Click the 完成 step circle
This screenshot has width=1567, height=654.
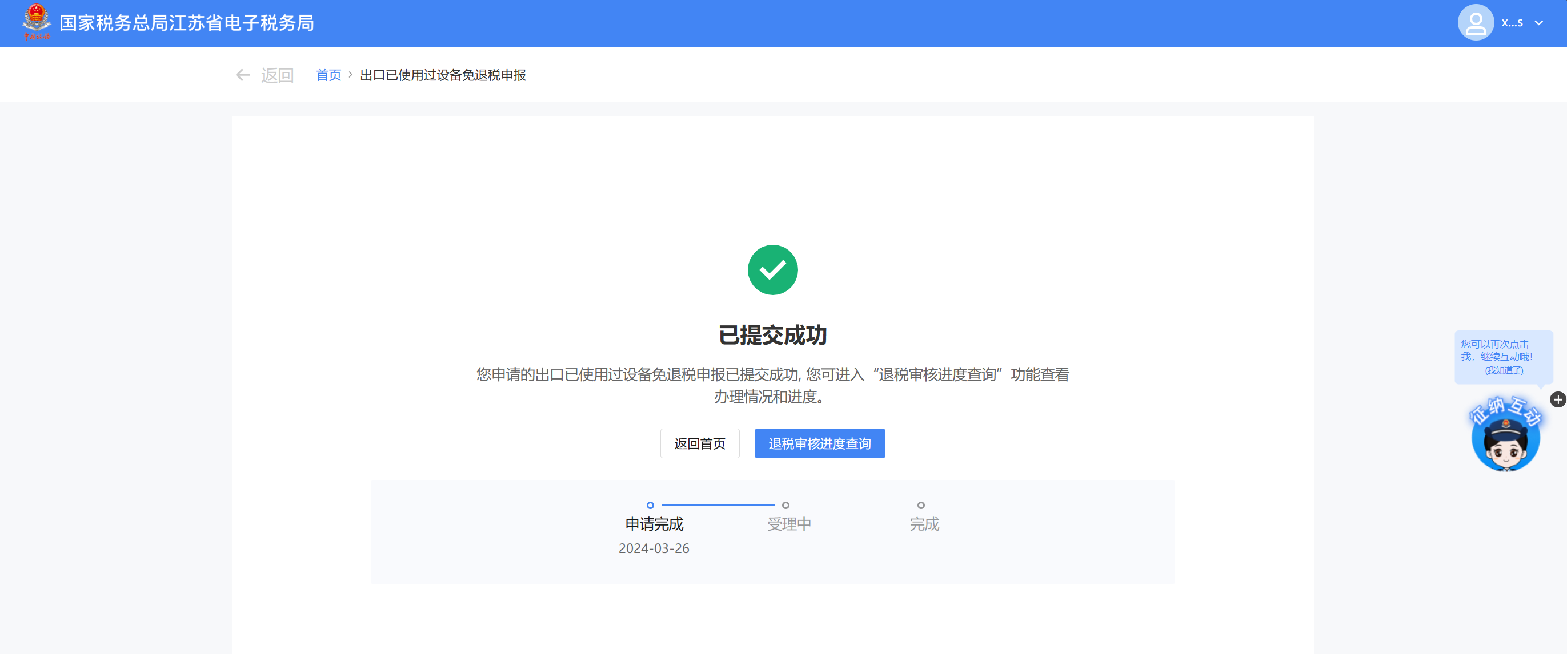coord(921,505)
